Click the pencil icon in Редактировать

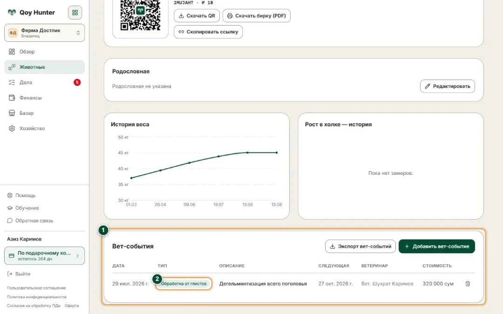click(428, 86)
